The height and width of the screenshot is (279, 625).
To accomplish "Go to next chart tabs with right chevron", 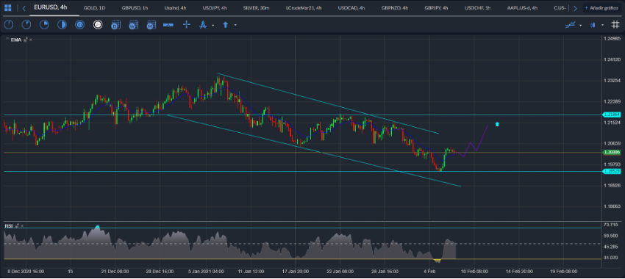I will coord(575,8).
